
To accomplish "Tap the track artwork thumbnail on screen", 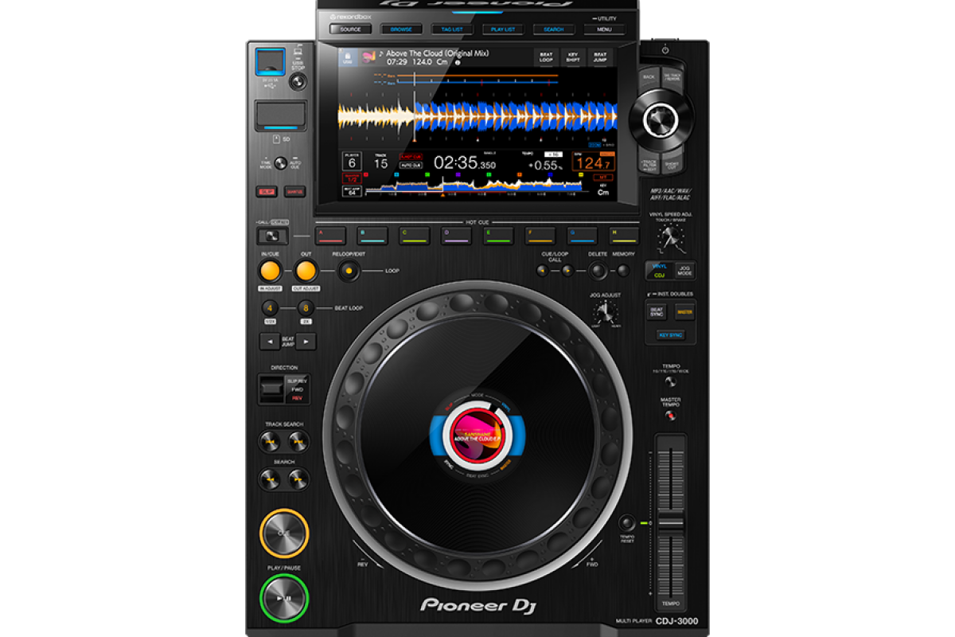I will pyautogui.click(x=368, y=57).
